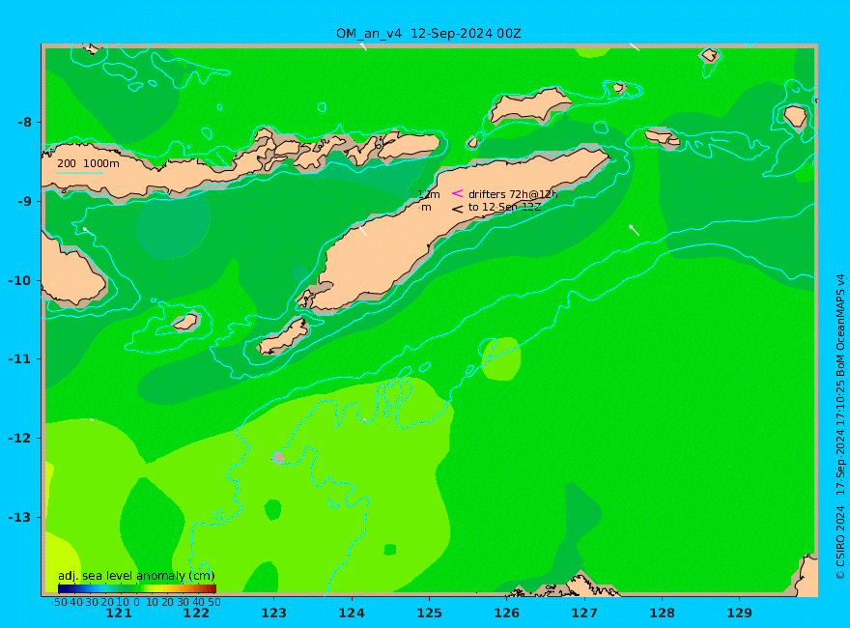Image resolution: width=850 pixels, height=628 pixels.
Task: Click the longitude label 129
Action: coord(740,613)
